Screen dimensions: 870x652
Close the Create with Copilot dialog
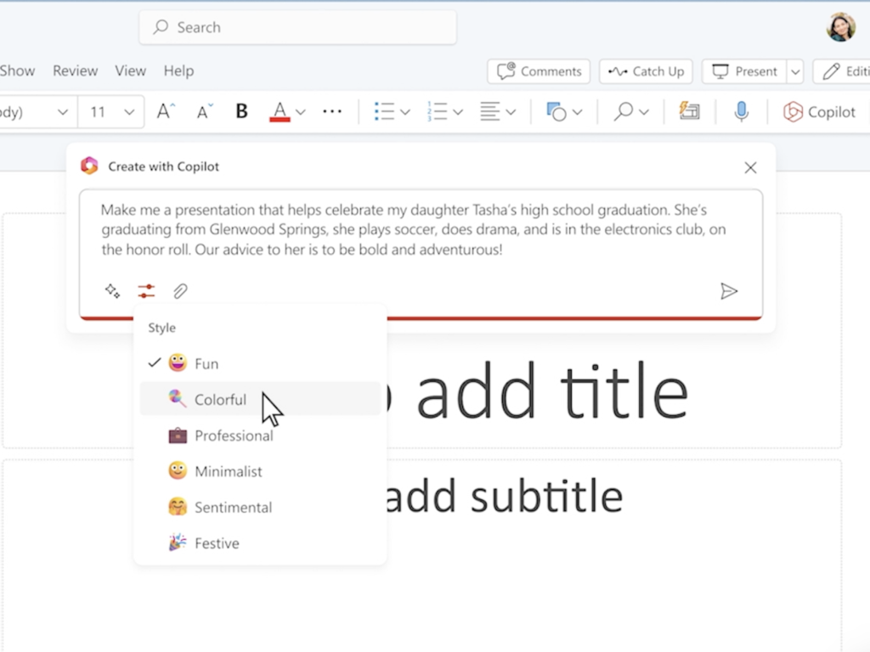[x=750, y=167]
